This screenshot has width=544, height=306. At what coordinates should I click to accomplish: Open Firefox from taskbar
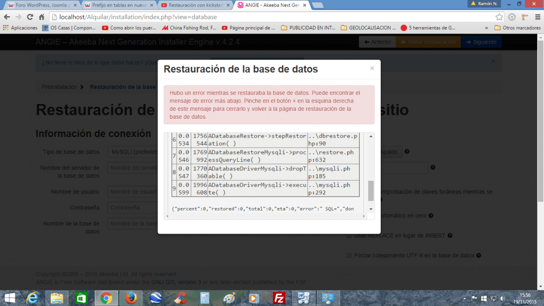(x=131, y=298)
